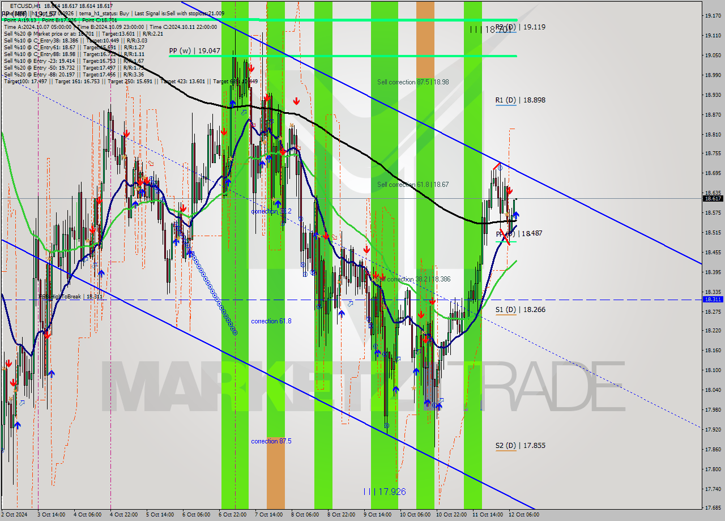Click the 'FSB-HighToBreak | 18.311' label
This screenshot has height=521, width=725.
71,296
